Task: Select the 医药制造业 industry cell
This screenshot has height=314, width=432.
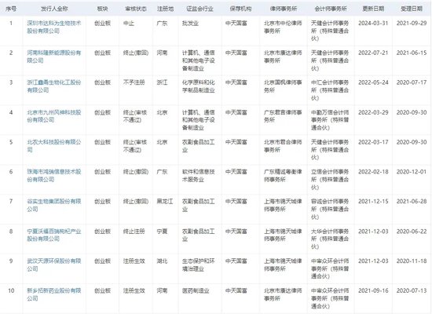Action: pos(196,290)
